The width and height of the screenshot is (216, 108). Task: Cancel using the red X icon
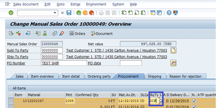(x=91, y=13)
